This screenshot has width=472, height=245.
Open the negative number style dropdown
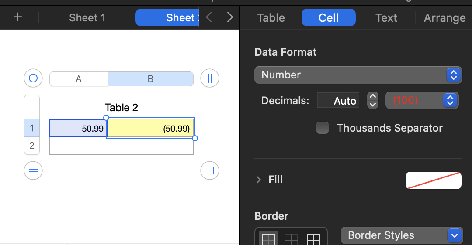point(422,101)
